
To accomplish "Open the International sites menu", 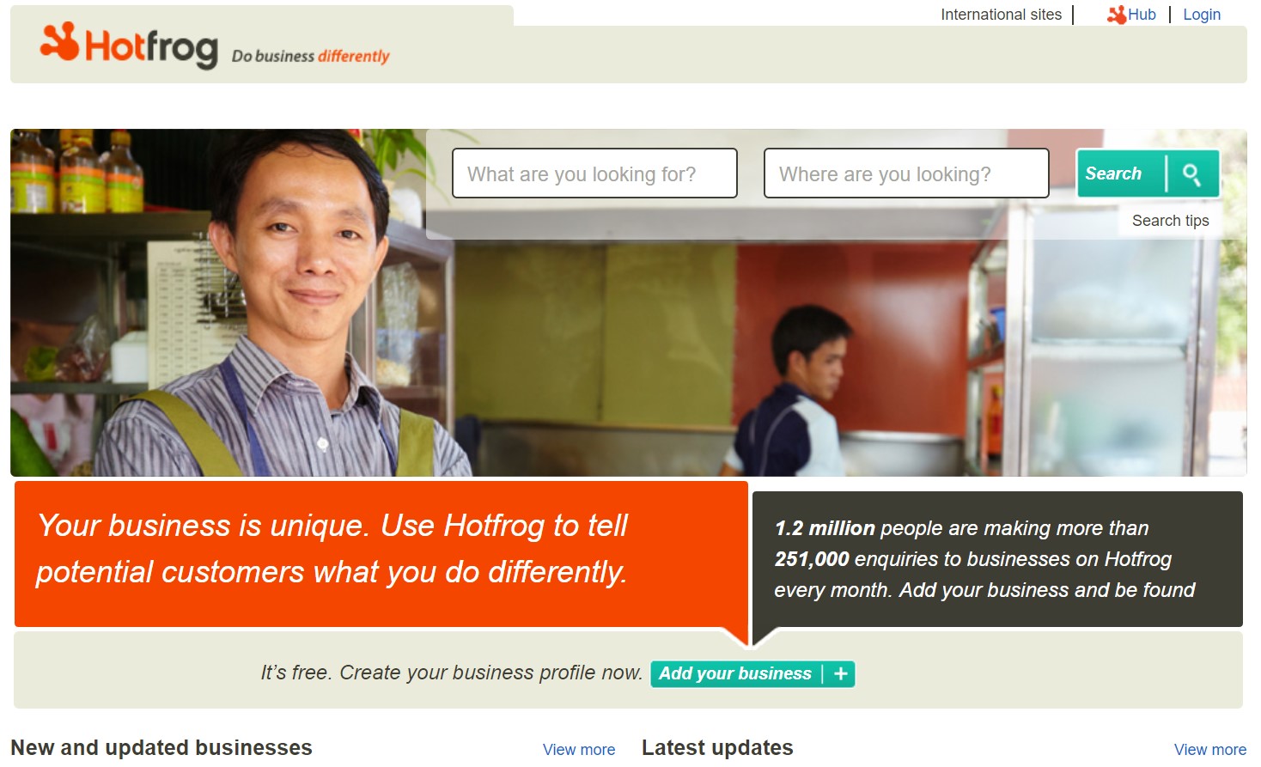I will coord(1001,15).
